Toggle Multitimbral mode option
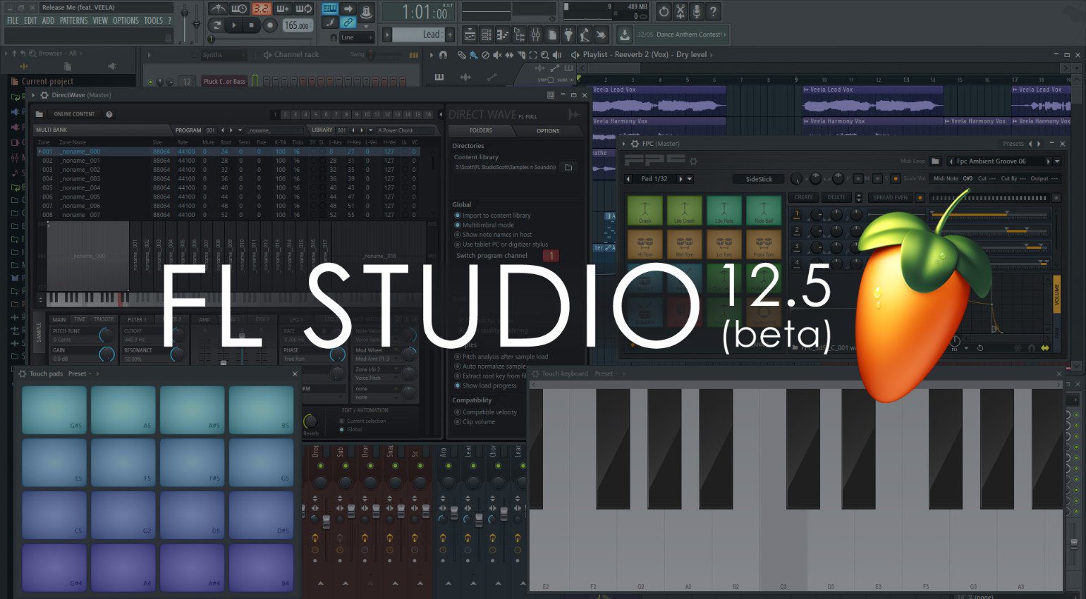Viewport: 1086px width, 599px height. pos(484,226)
